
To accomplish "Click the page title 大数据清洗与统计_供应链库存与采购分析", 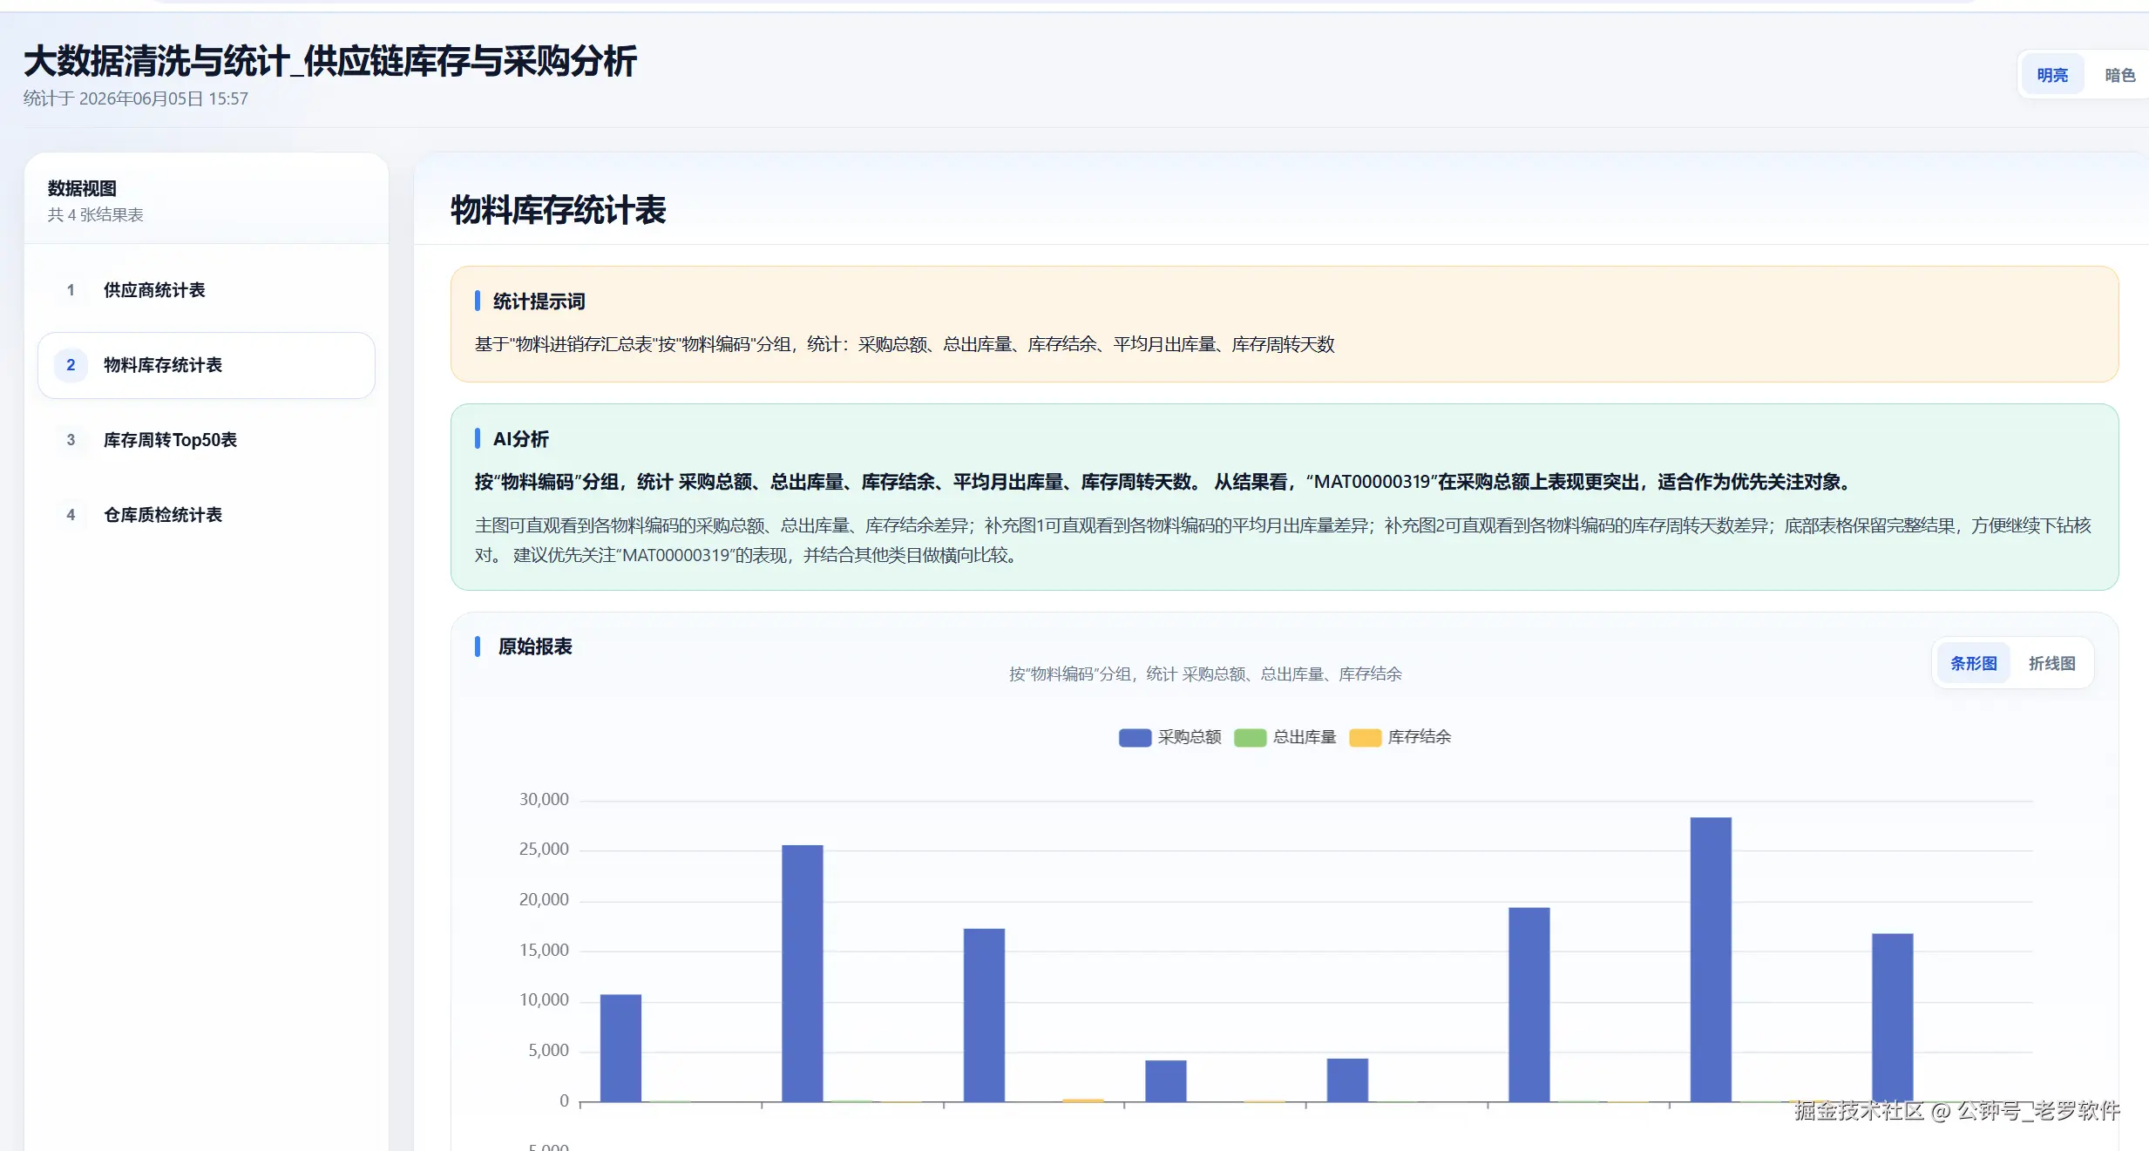I will click(330, 61).
